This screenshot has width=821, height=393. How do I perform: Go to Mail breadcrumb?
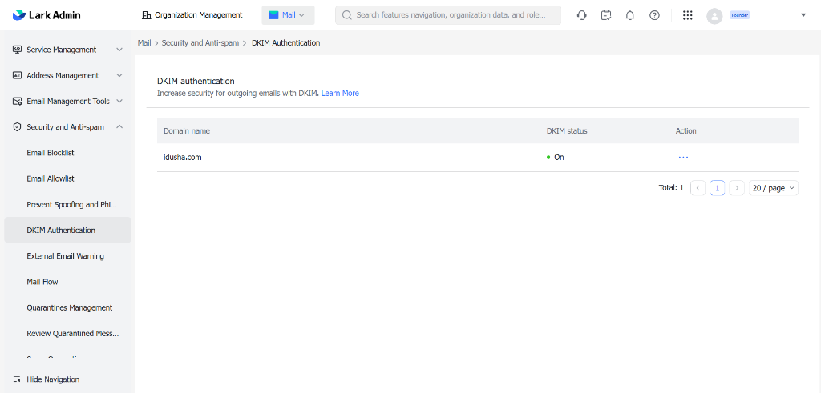pyautogui.click(x=144, y=43)
